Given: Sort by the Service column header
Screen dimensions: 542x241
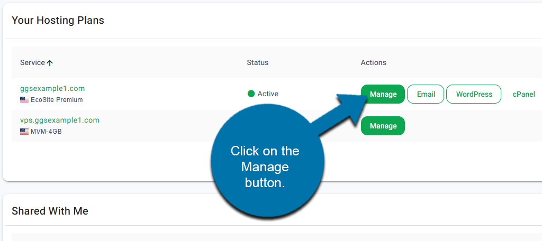Looking at the screenshot, I should (x=32, y=62).
